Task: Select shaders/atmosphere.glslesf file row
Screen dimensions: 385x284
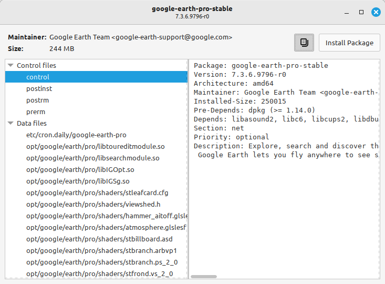Action: pos(96,227)
